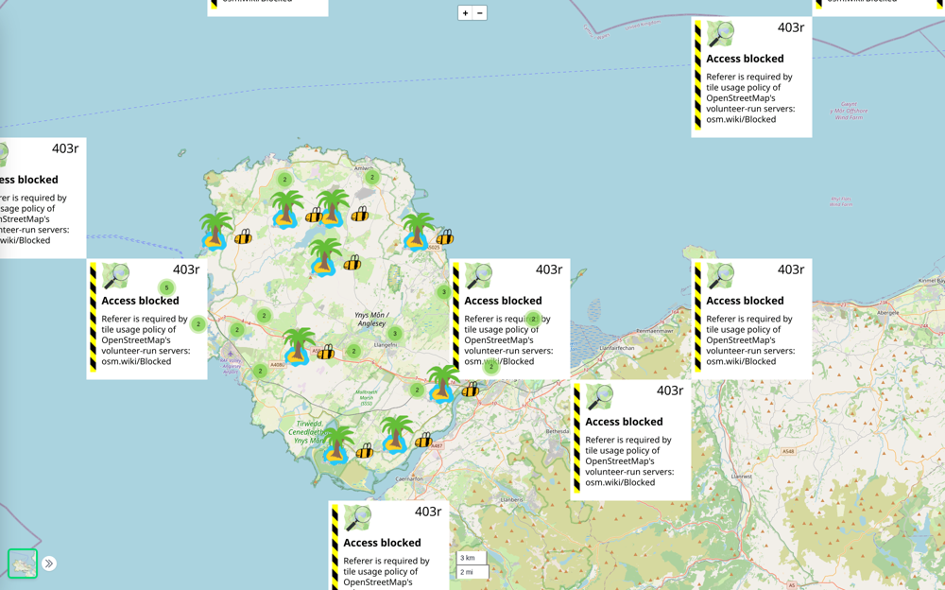Screen dimensions: 945x590
Task: Click the 'Abergele' town label
Action: pyautogui.click(x=887, y=313)
